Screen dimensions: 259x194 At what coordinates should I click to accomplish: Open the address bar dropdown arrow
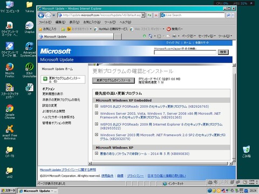tap(143, 15)
